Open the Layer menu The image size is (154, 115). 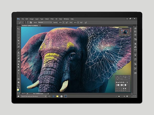(37, 19)
